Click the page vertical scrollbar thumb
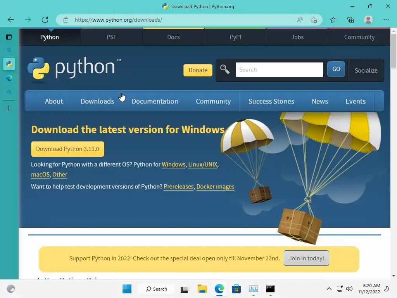This screenshot has height=298, width=397. [394, 51]
